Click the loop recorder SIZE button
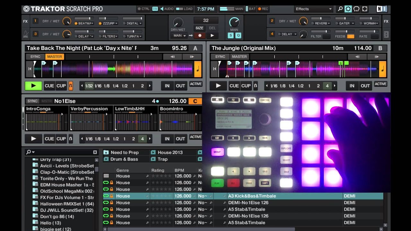 [x=199, y=28]
